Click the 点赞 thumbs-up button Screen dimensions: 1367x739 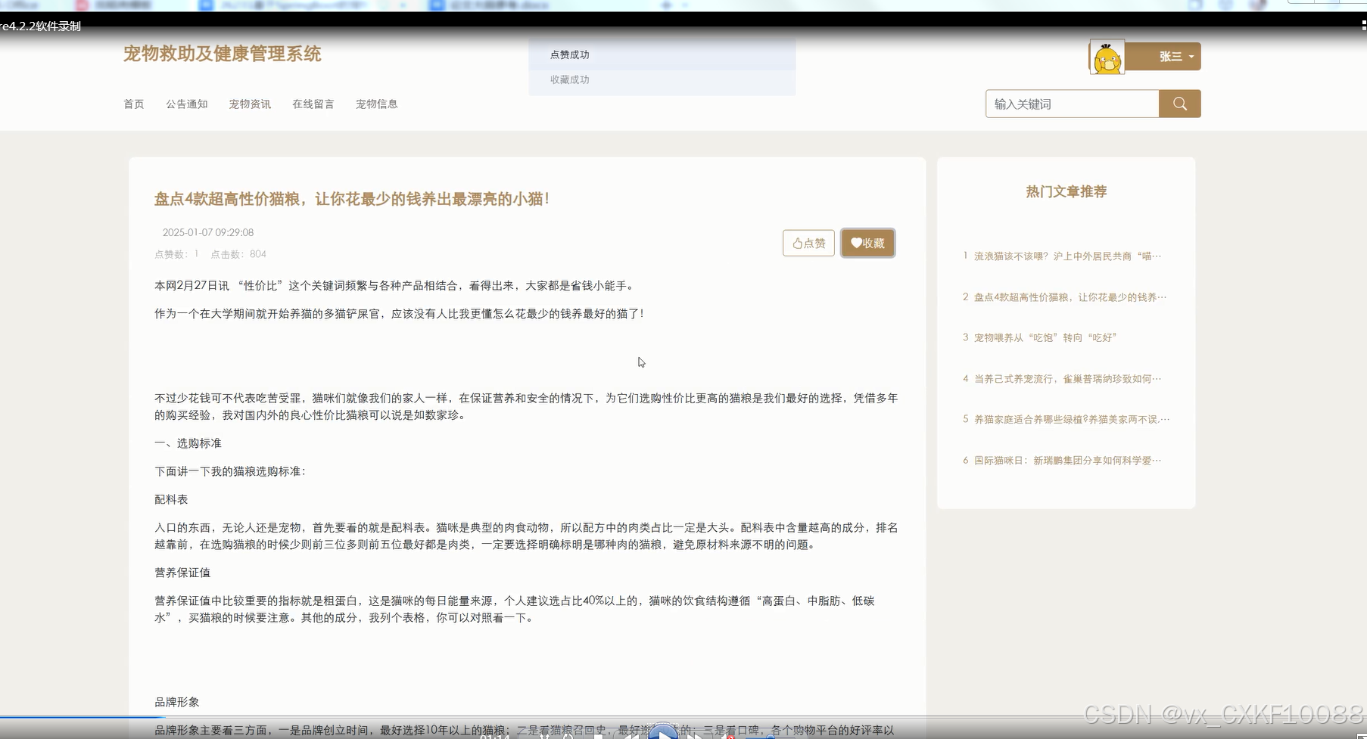coord(808,243)
